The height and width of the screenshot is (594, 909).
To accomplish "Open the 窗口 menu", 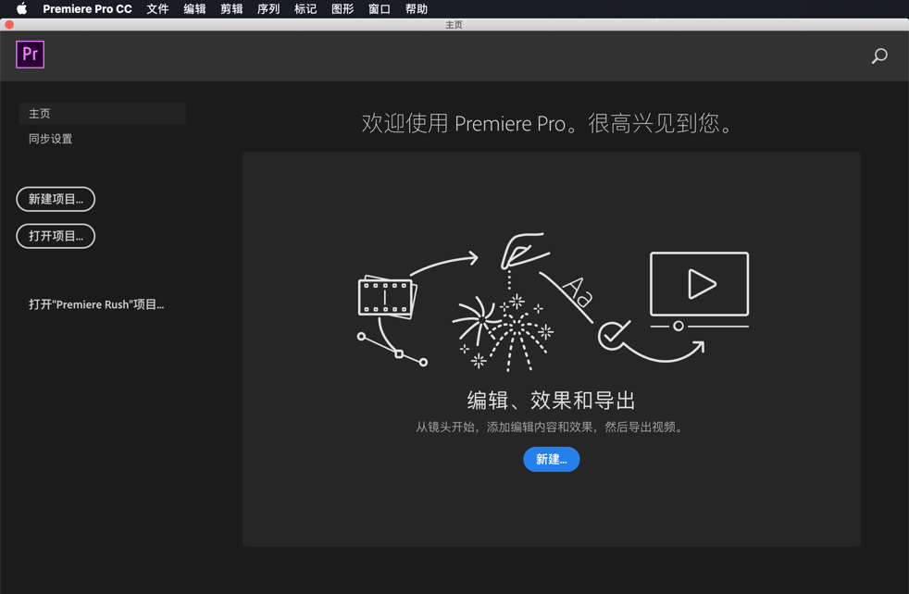I will pos(380,8).
